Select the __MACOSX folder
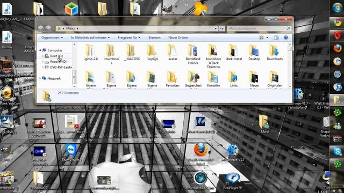 coord(132,53)
